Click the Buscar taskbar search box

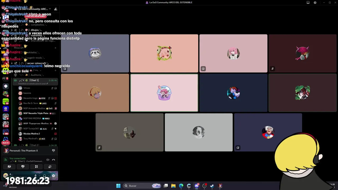coord(143,186)
